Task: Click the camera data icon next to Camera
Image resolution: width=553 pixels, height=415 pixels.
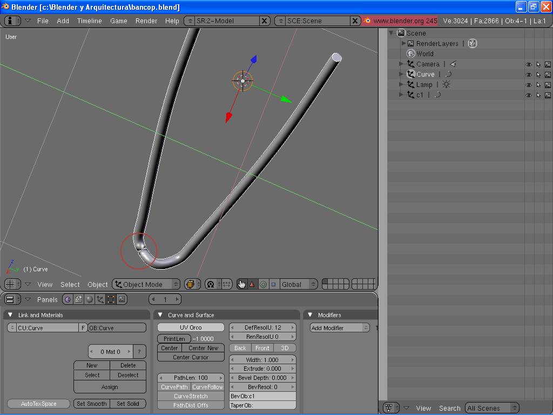Action: [x=453, y=64]
